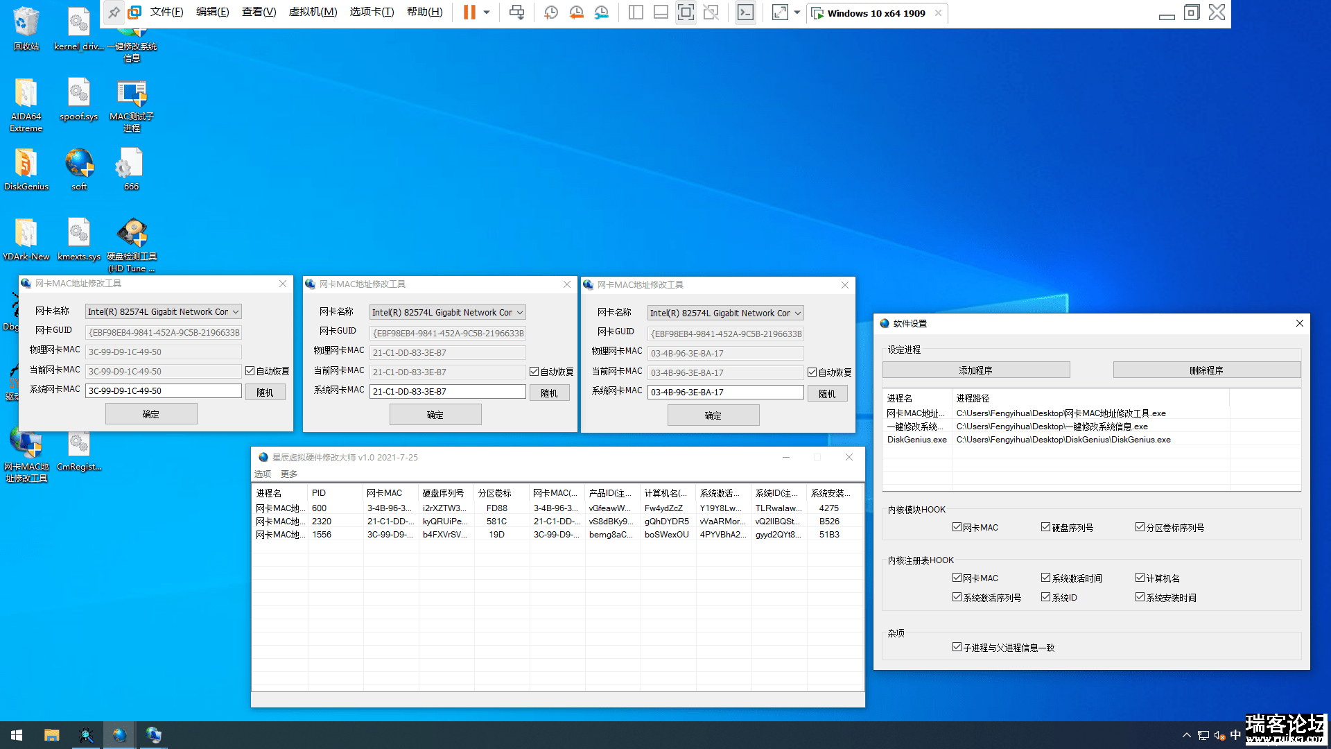Screen dimensions: 1331x749
Task: Toggle 自动恢复 checkbox in third MAC tool window
Action: tap(812, 372)
